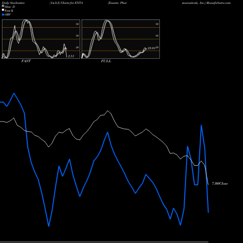This screenshot has width=243, height=243.
Task: Click the 2.51 value in FAST chart
Action: (x=71, y=56)
